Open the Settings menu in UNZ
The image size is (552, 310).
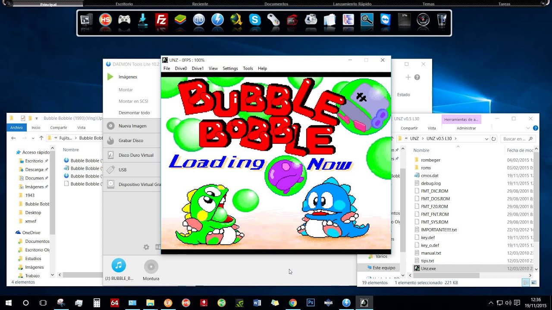pos(230,68)
